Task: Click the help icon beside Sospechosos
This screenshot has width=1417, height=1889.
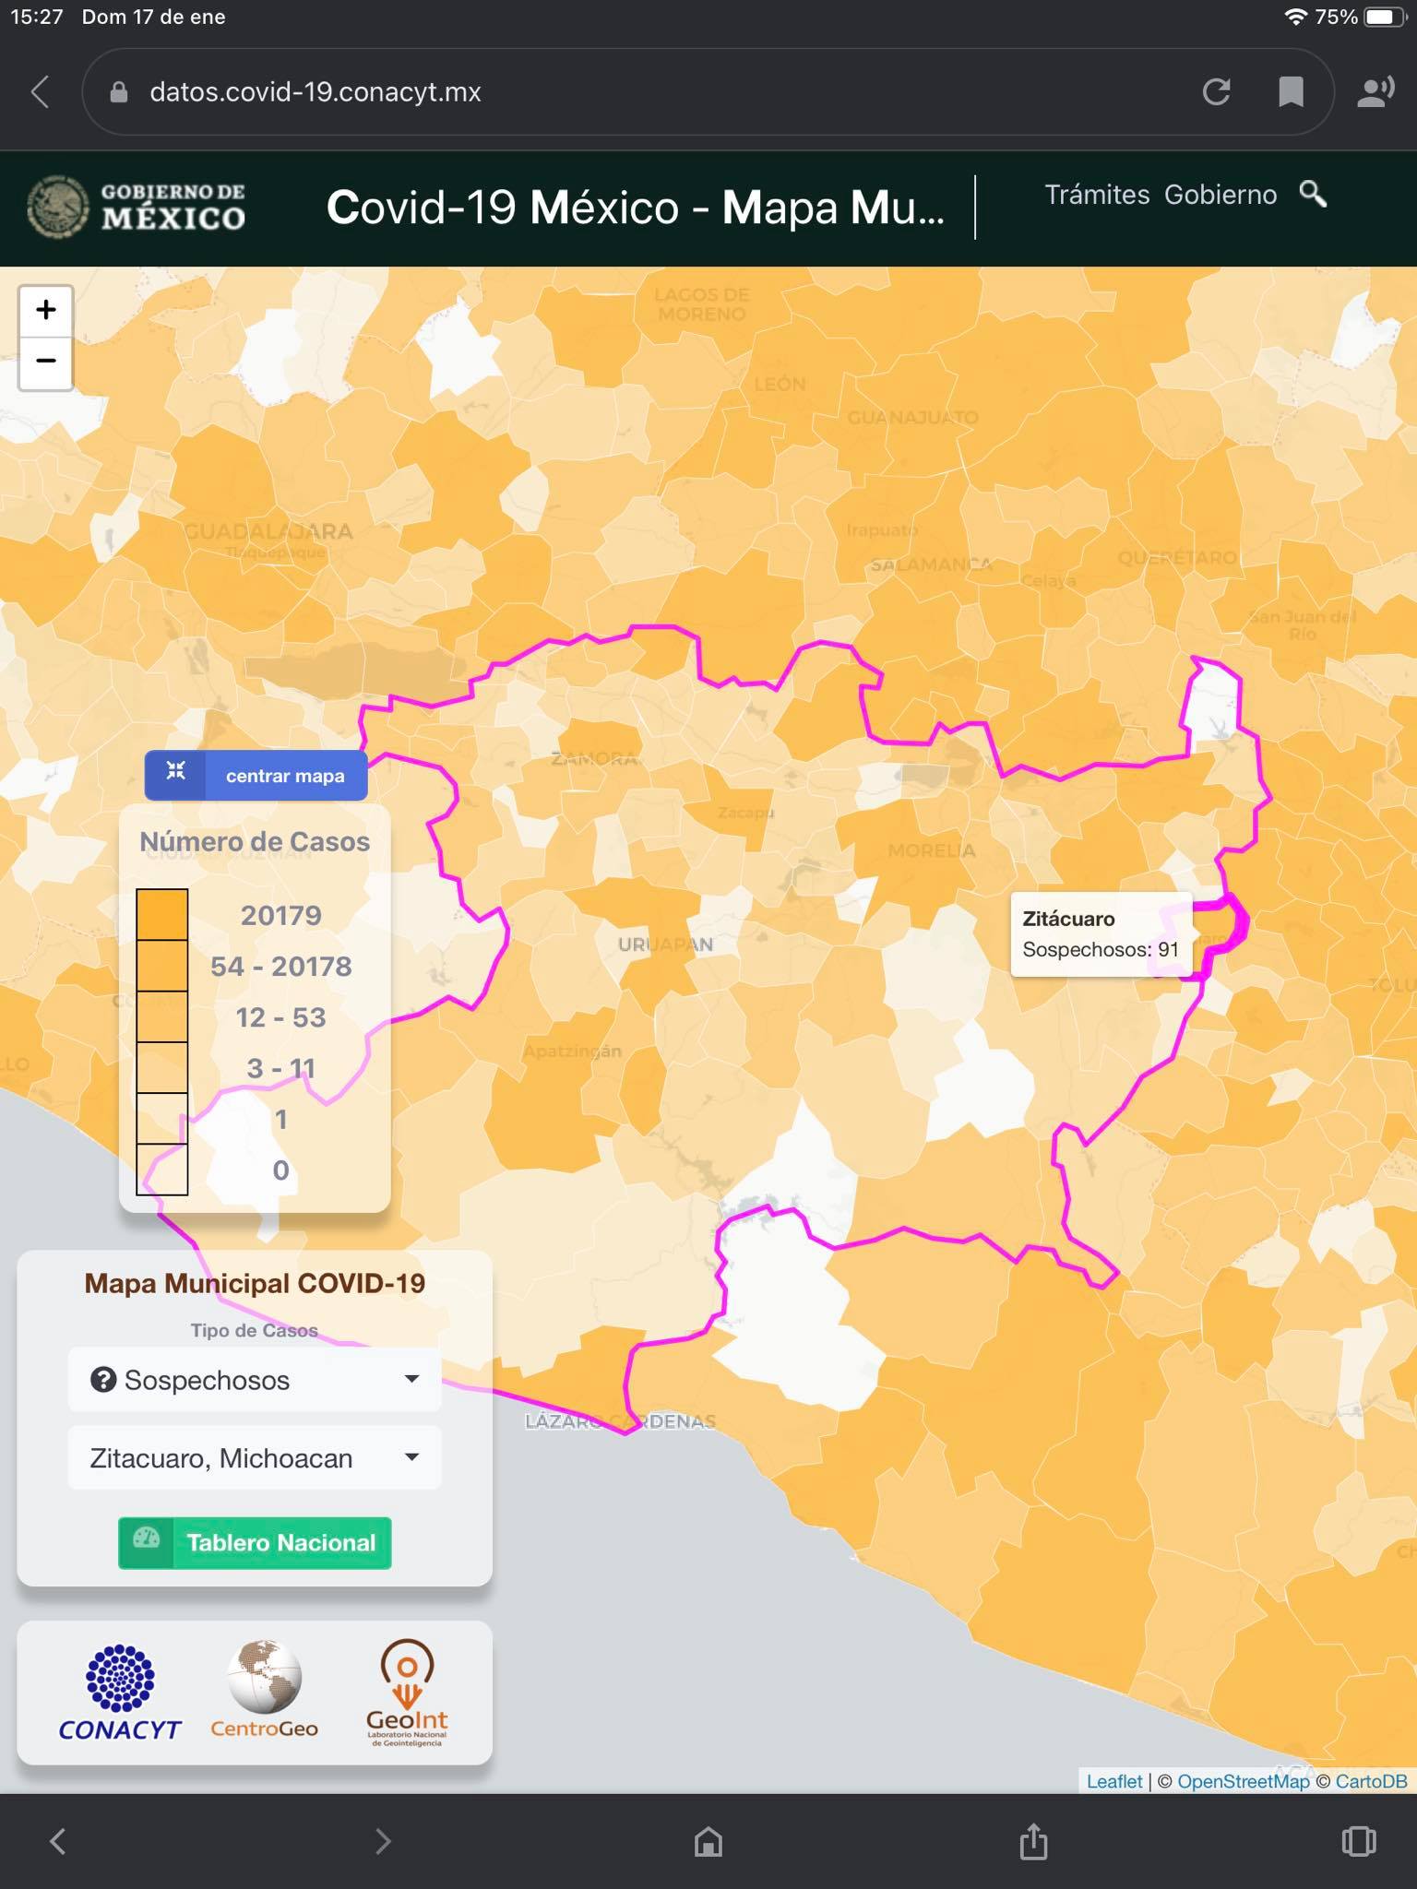Action: click(102, 1380)
